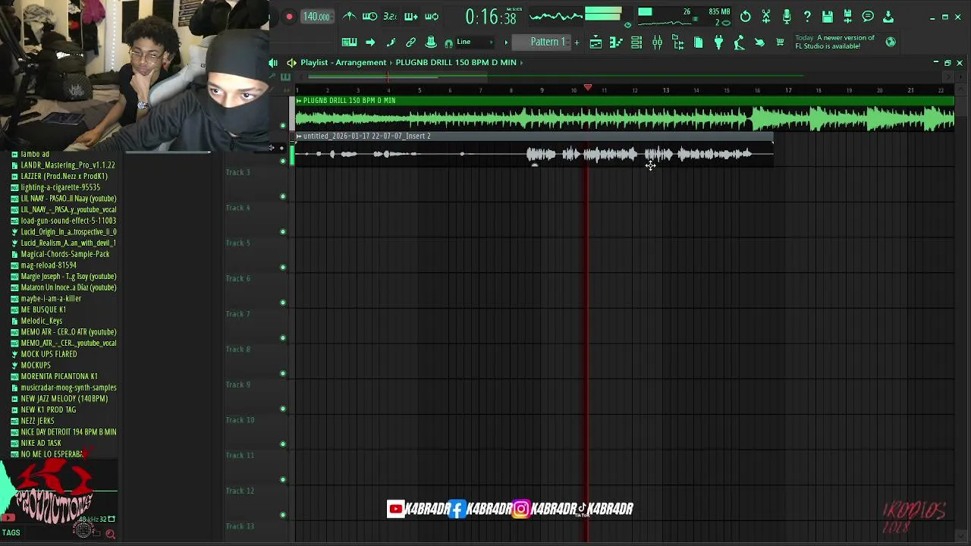Screen dimensions: 971x546
Task: Toggle typing keyboard to piano icon
Action: [x=349, y=42]
